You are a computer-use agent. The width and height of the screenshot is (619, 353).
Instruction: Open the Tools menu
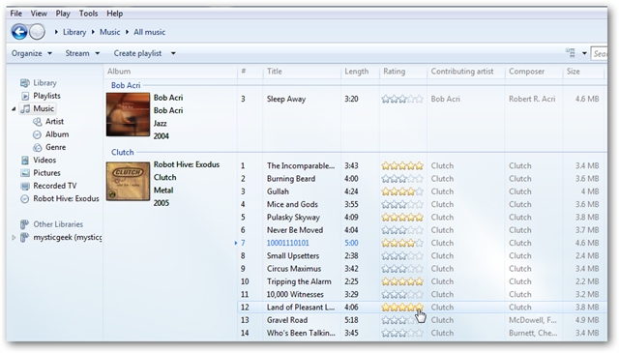(88, 14)
